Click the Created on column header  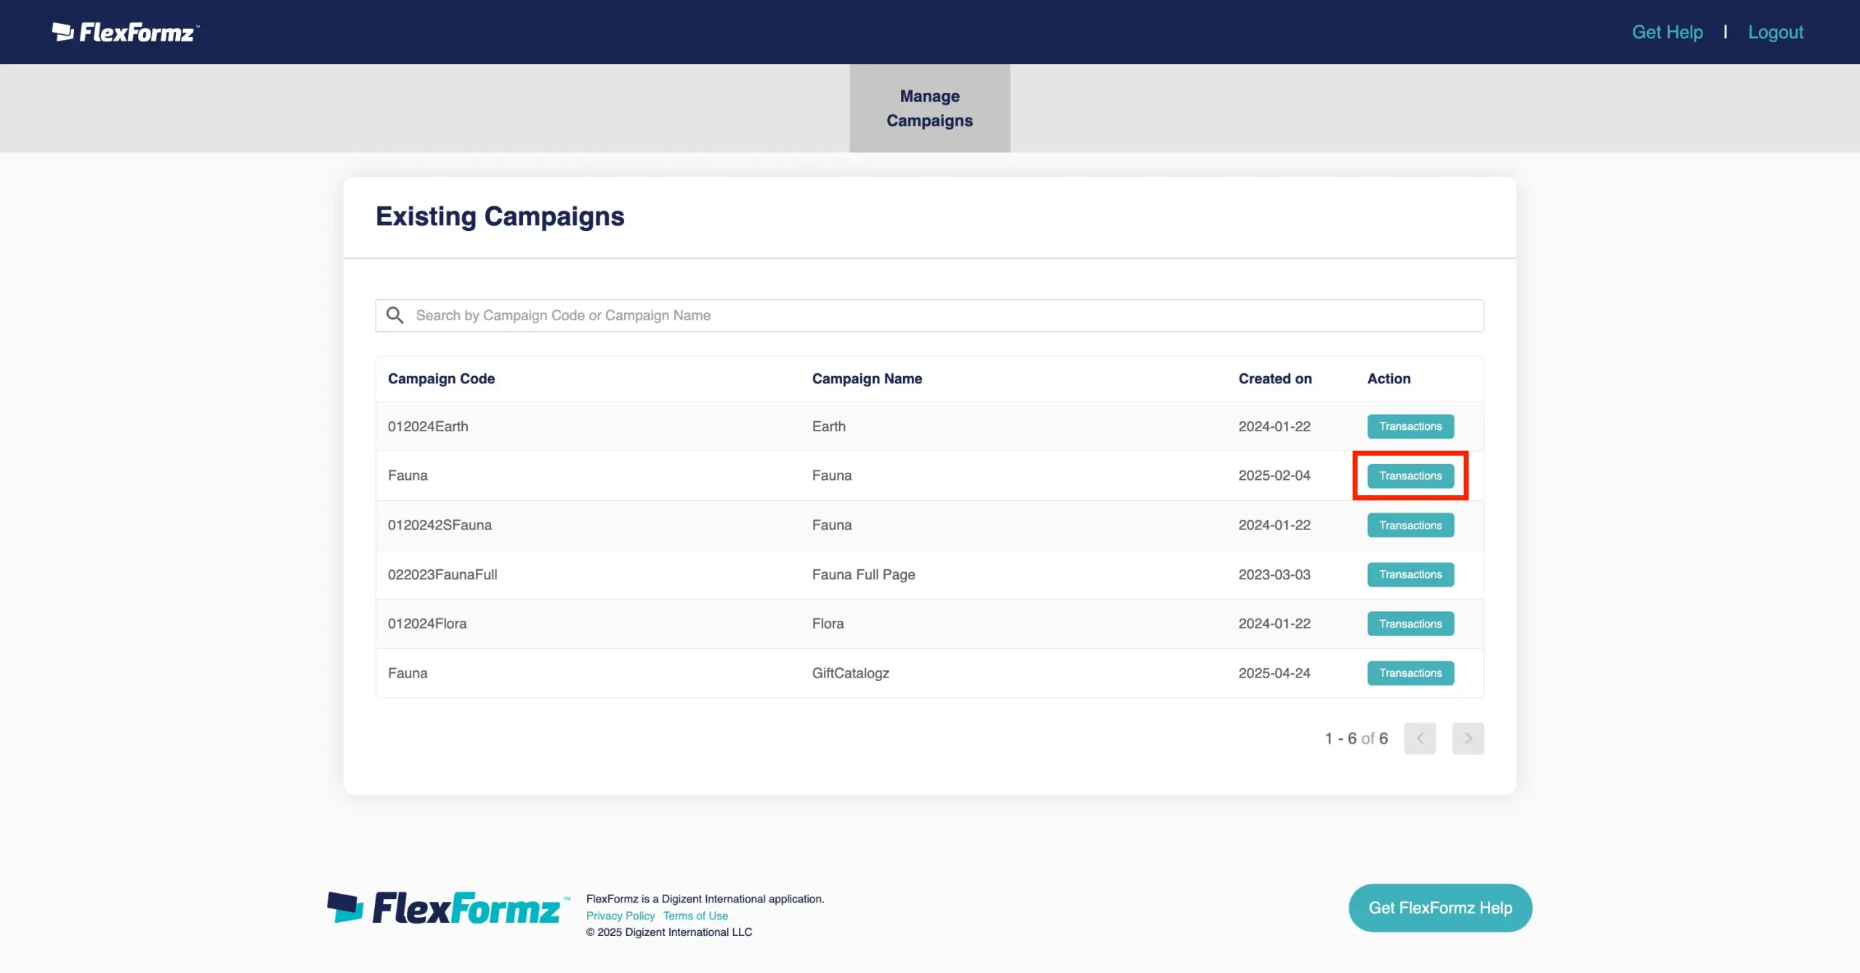pos(1274,378)
